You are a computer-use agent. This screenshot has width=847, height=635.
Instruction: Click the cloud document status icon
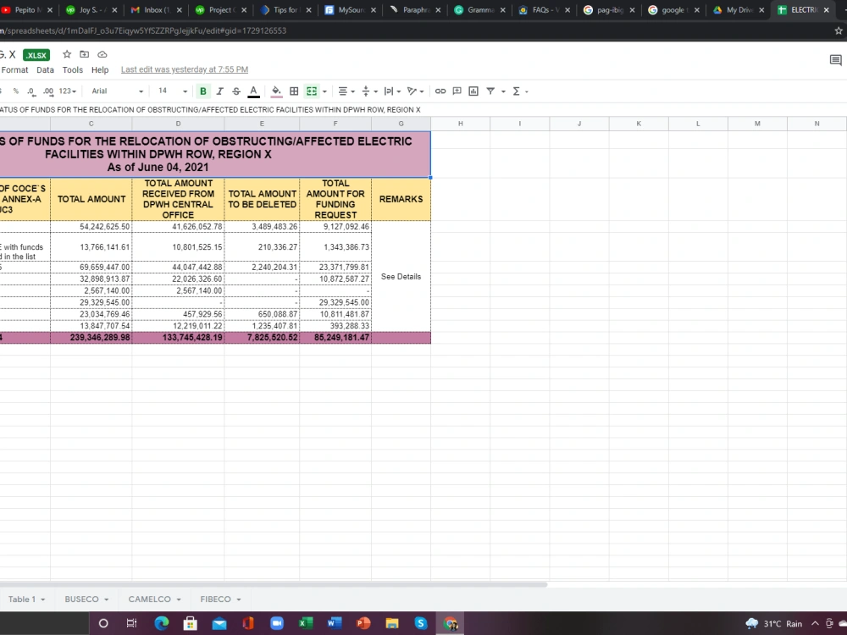pos(102,54)
